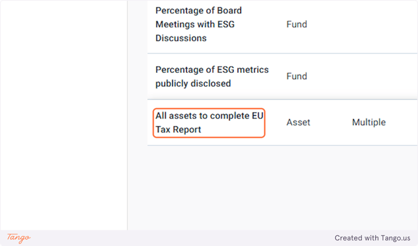Click the divider line above EU Tax Report row
This screenshot has height=246, width=418.
283,100
